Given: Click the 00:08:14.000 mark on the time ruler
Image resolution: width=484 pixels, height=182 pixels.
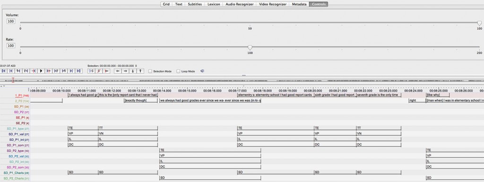Looking at the screenshot, I should pos(162,91).
